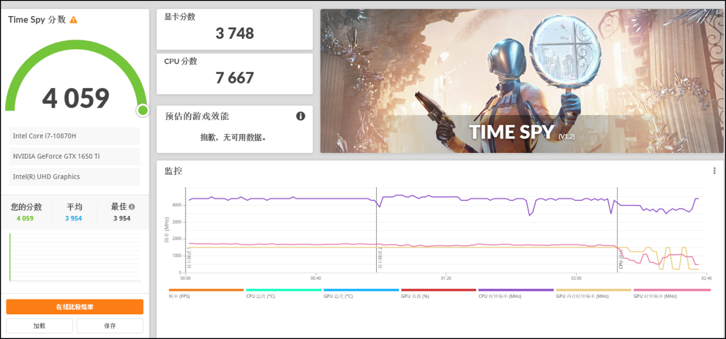Click the 保存 button
The height and width of the screenshot is (339, 726).
[x=110, y=326]
